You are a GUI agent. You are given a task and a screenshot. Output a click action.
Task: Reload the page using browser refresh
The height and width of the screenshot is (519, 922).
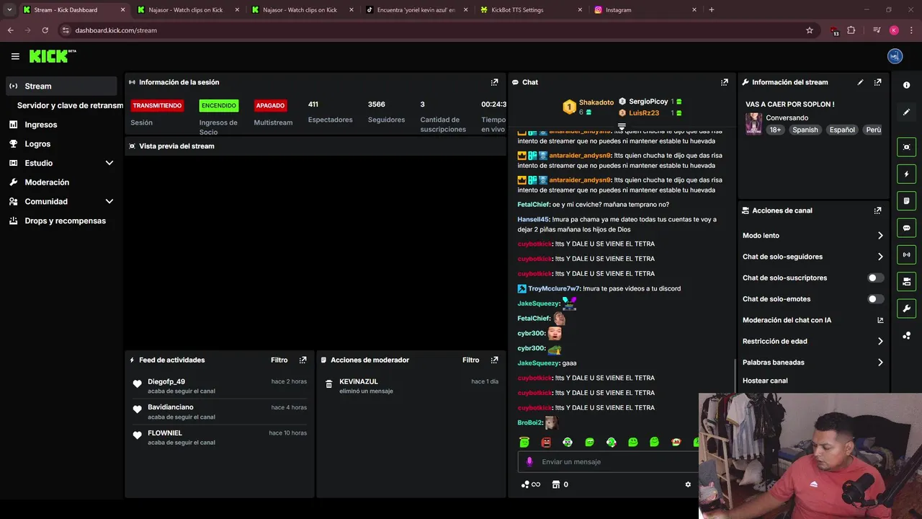(45, 30)
